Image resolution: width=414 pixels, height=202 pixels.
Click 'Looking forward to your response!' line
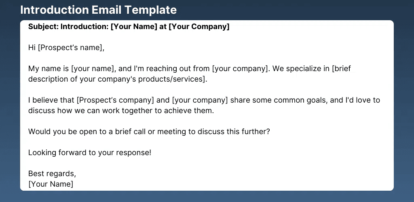click(90, 153)
